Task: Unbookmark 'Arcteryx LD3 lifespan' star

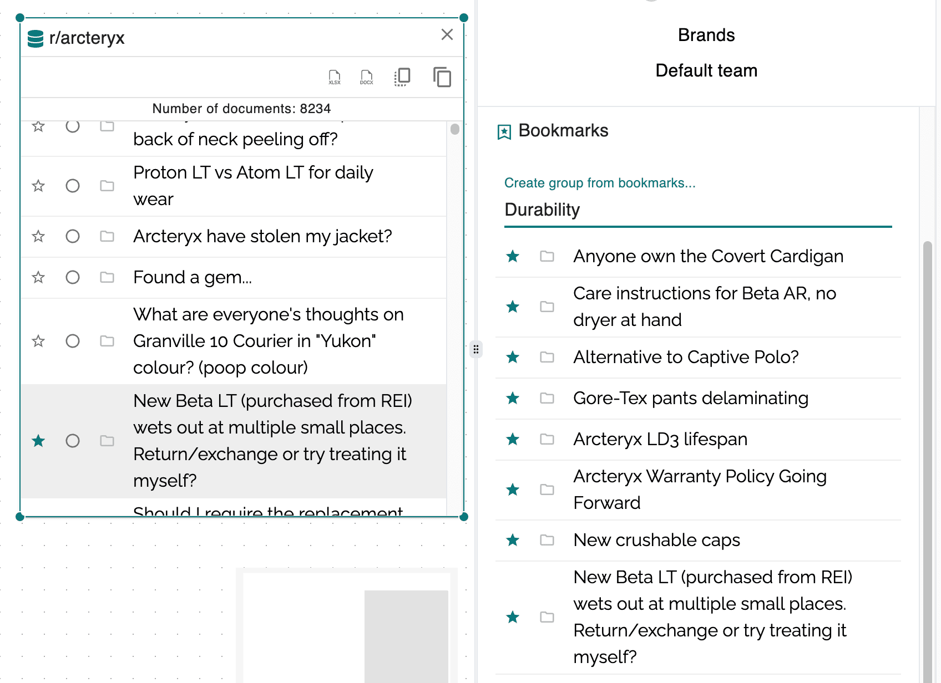Action: click(x=513, y=439)
